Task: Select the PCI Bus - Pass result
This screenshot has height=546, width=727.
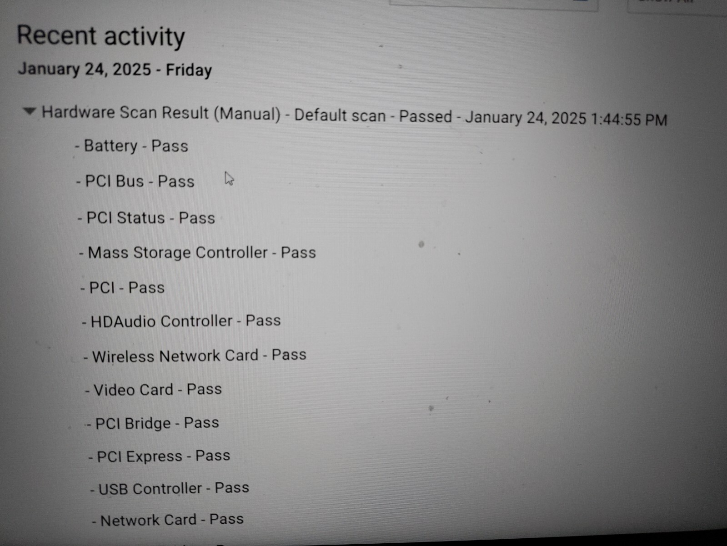Action: [135, 181]
